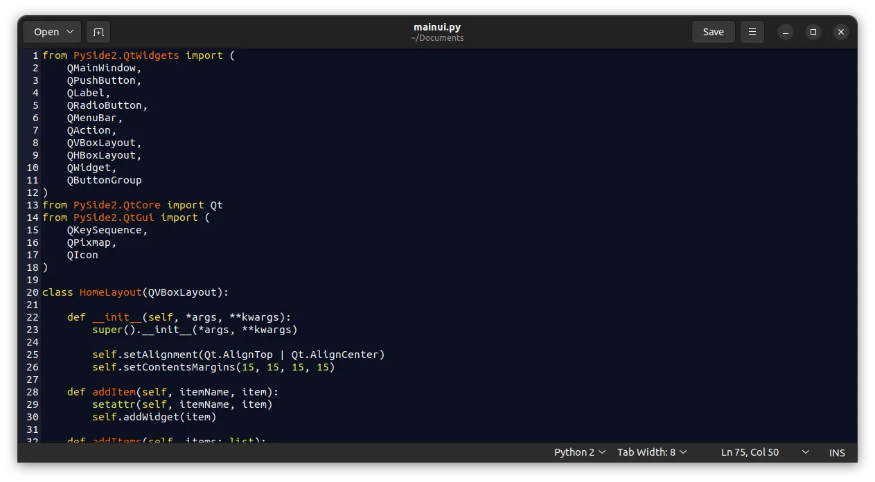The height and width of the screenshot is (482, 875).
Task: Save the mainui.py file
Action: tap(713, 32)
